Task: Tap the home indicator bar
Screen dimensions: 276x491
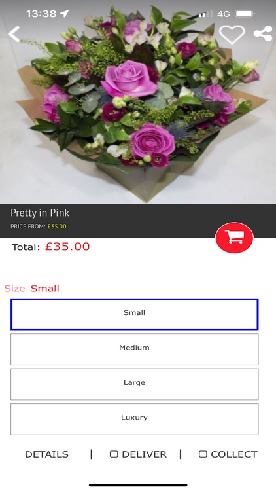Action: pos(138,485)
